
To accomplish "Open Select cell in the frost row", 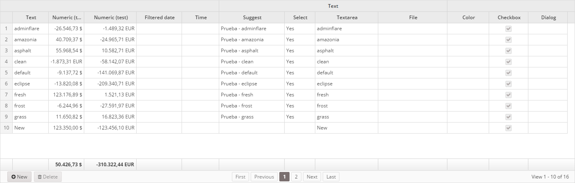I will tap(300, 106).
